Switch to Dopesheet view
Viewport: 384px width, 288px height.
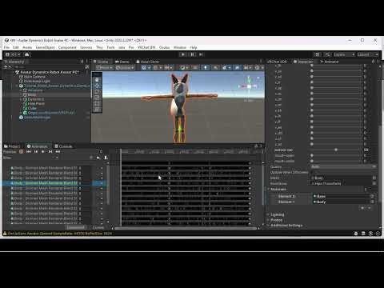point(76,227)
